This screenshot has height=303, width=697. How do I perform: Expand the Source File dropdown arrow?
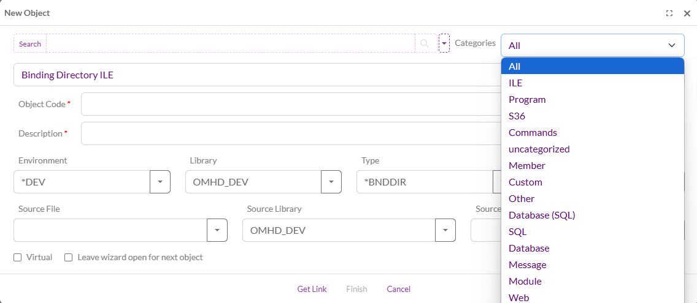coord(217,230)
